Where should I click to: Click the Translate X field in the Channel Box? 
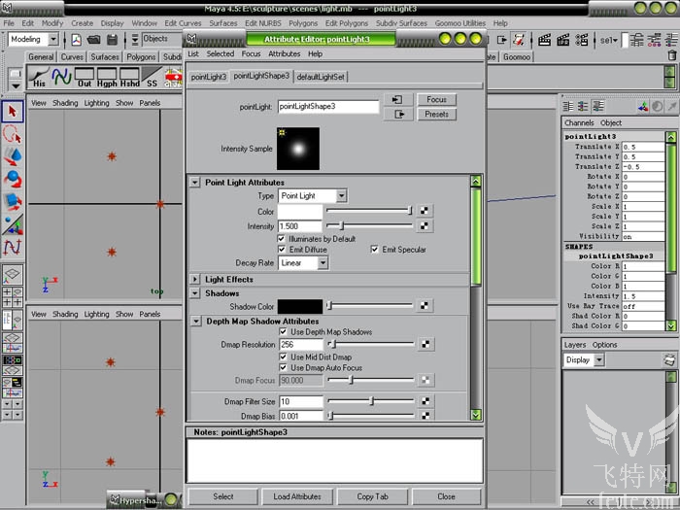(643, 147)
